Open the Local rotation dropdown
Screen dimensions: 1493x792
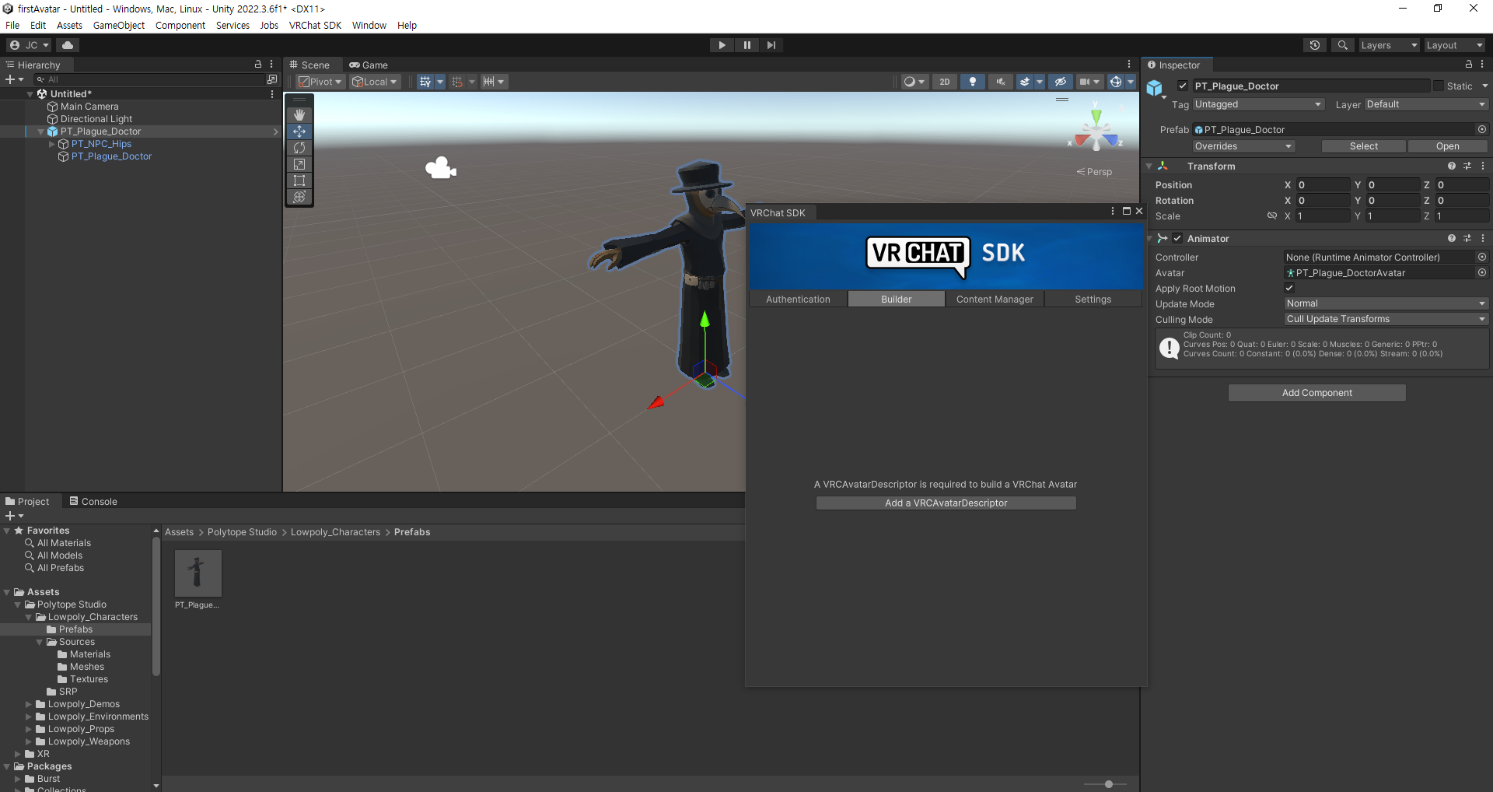[x=376, y=82]
